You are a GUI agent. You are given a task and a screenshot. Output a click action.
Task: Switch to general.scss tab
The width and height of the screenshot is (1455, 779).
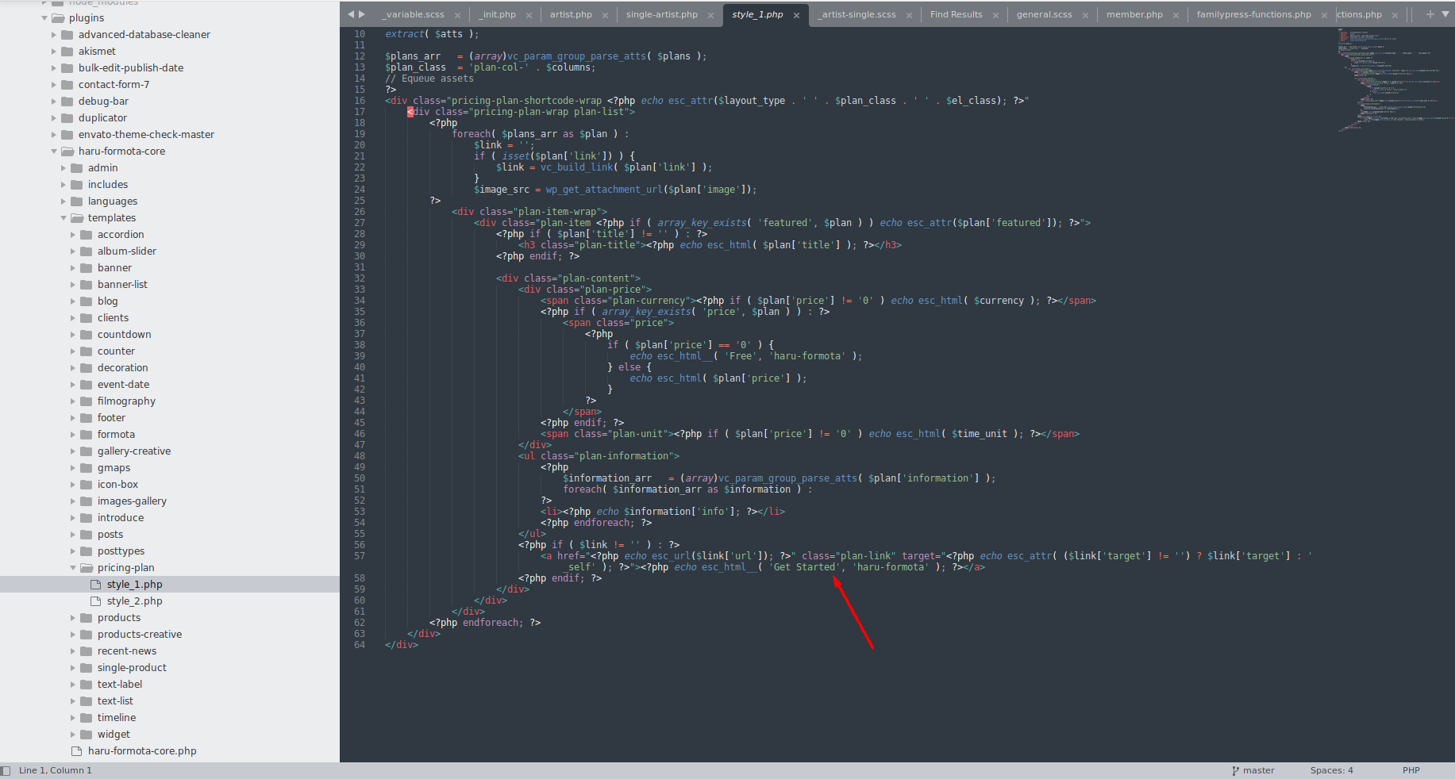(x=1044, y=14)
